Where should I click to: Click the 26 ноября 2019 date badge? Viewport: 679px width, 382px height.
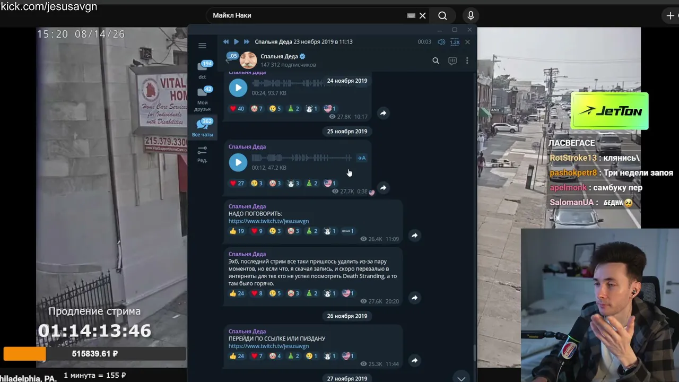(347, 316)
